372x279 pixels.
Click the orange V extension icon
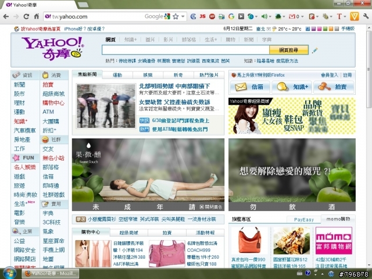point(355,16)
